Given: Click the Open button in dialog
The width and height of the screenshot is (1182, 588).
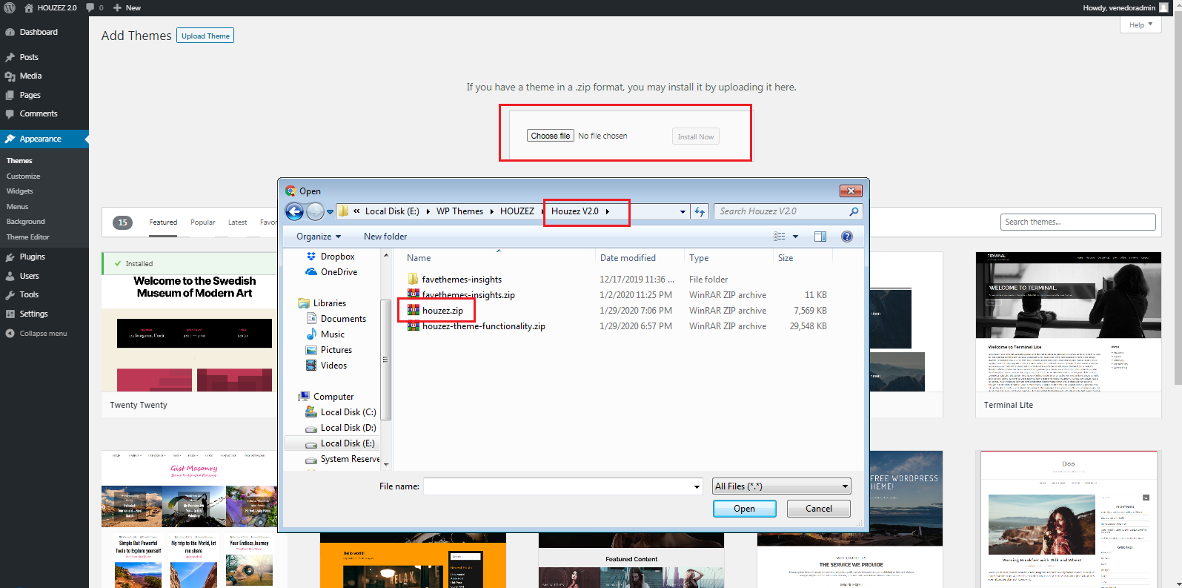Looking at the screenshot, I should point(744,509).
